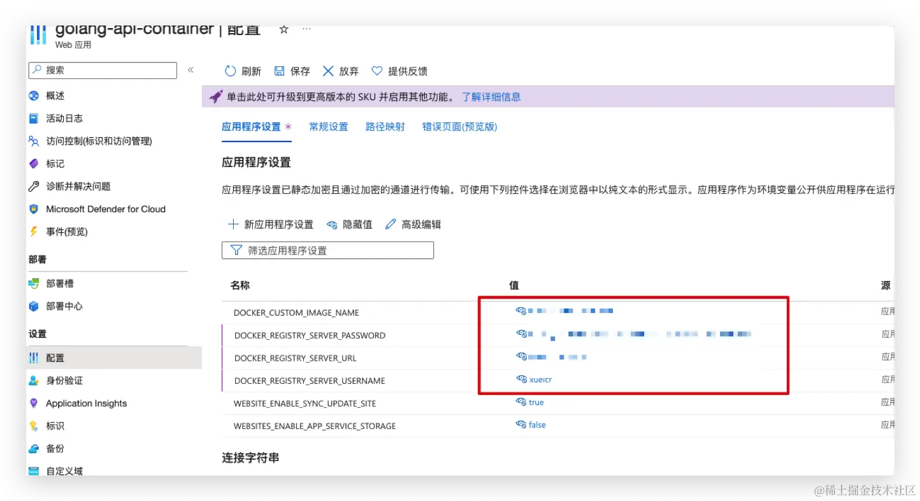Click 提供反馈 to give feedback
The height and width of the screenshot is (501, 920).
399,71
